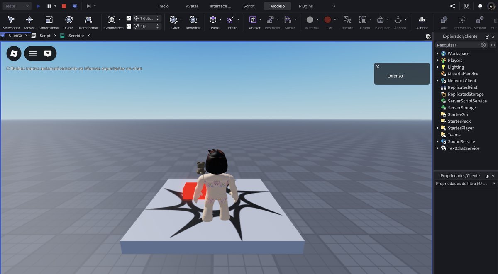498x274 pixels.
Task: Open the Material dropdown arrow
Action: [317, 19]
